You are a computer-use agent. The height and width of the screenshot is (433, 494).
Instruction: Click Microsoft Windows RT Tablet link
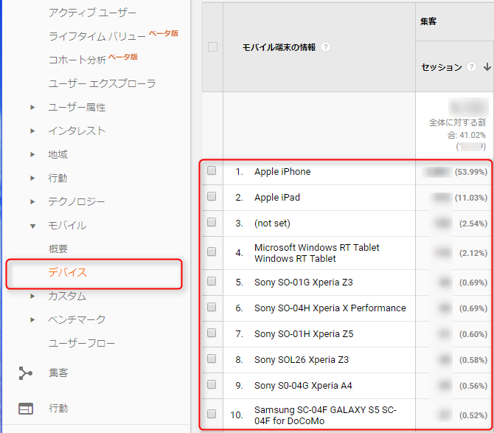point(317,253)
